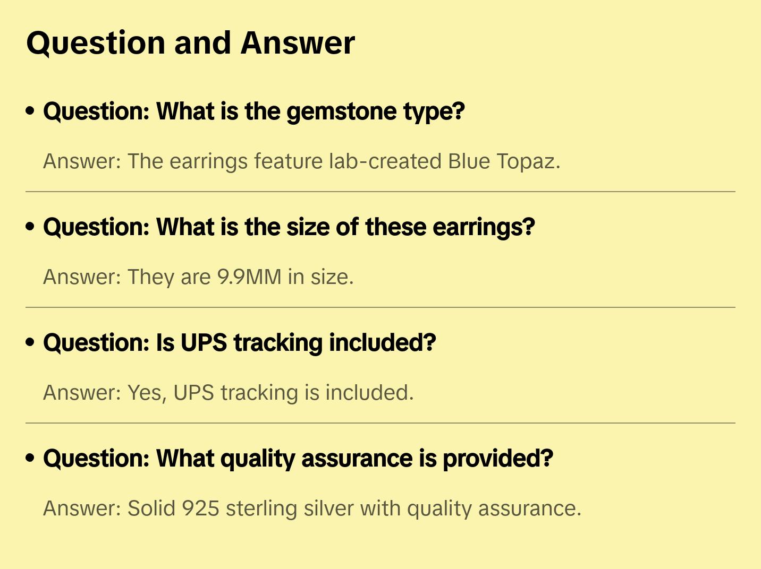Click the divider below the Blue Topaz answer

click(x=380, y=192)
